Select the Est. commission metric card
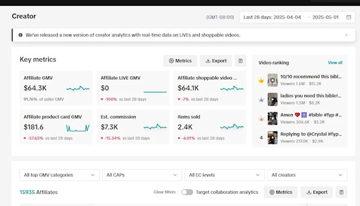 point(133,127)
